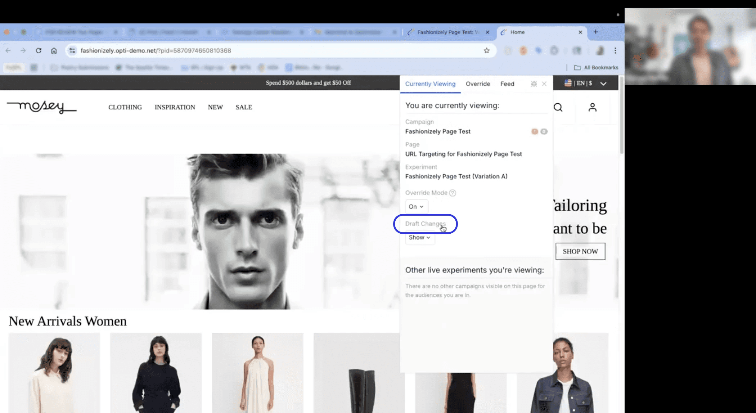Click the Override Mode help question icon

[x=453, y=193]
